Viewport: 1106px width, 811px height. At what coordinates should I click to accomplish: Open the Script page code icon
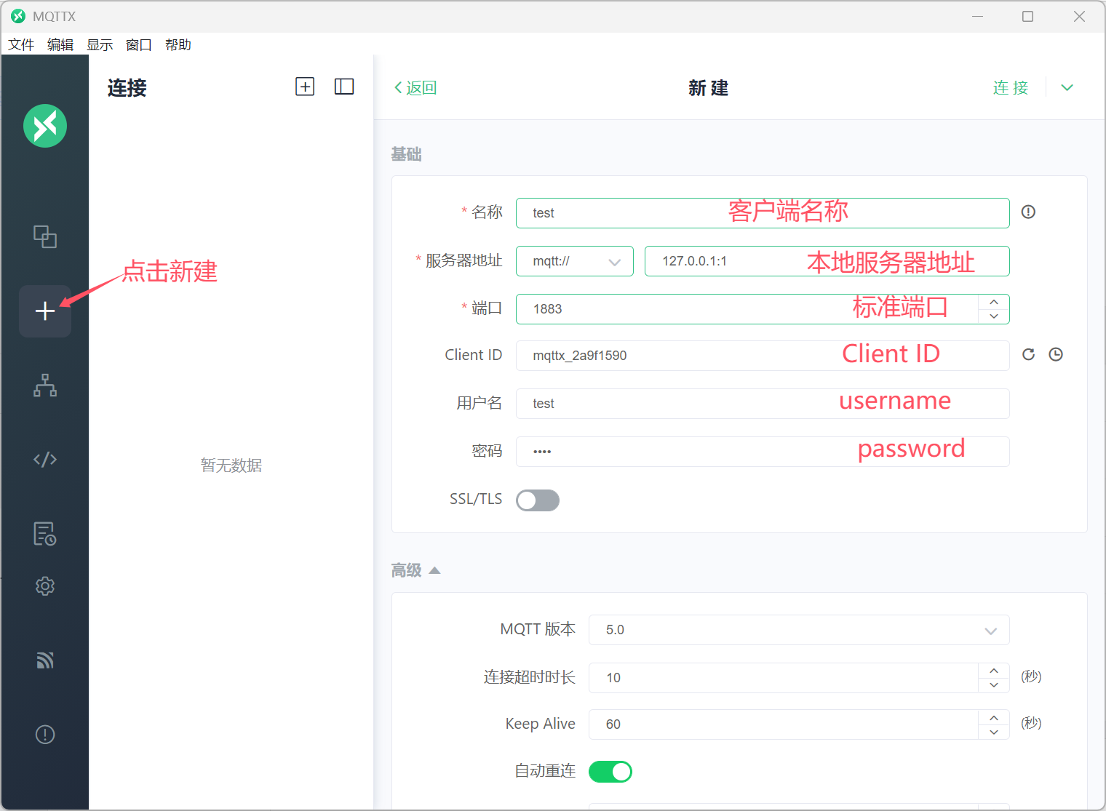45,459
